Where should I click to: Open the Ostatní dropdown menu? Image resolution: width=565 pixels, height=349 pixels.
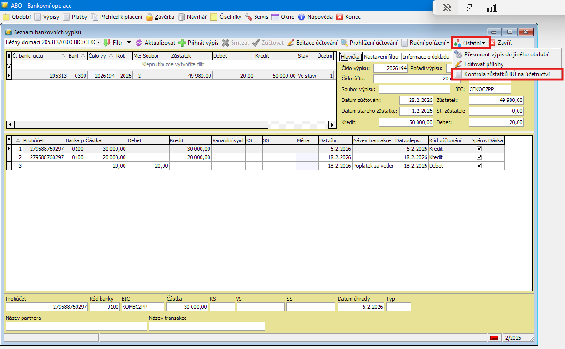click(x=471, y=43)
